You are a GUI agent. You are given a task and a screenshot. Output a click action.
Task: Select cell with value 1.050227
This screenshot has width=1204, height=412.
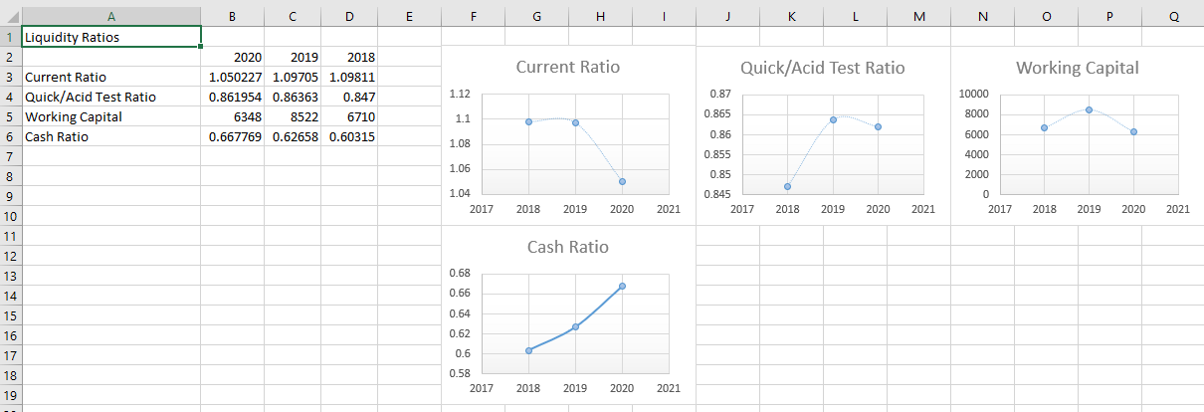click(233, 77)
